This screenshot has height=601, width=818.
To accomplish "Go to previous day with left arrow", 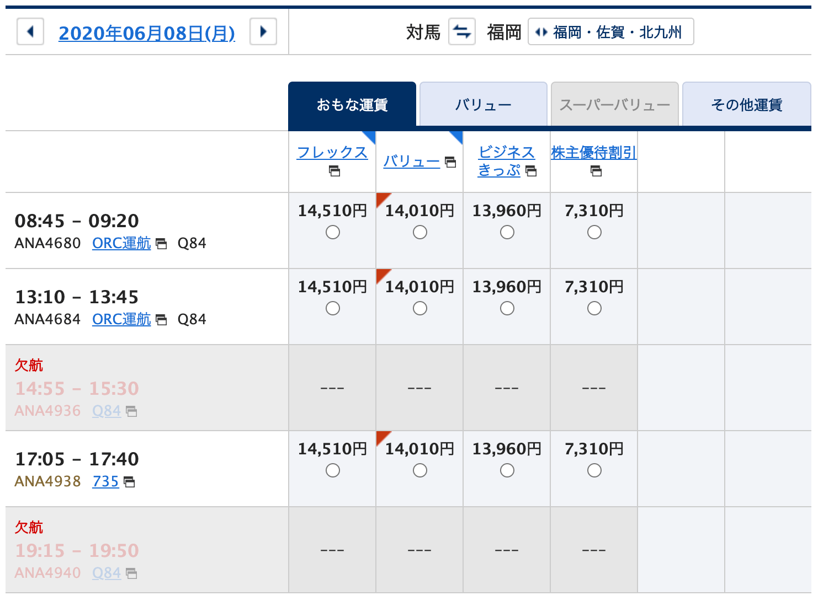I will [30, 31].
